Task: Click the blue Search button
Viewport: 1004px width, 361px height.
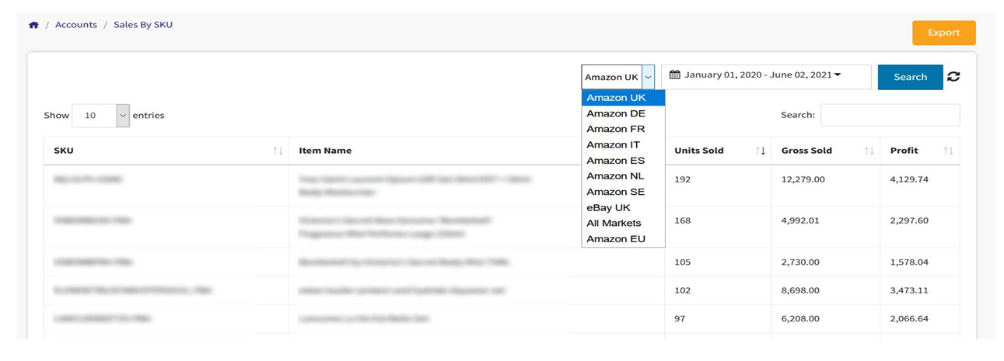Action: 910,77
